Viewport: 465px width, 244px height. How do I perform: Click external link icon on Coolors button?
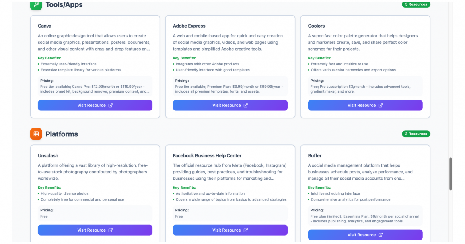(381, 105)
